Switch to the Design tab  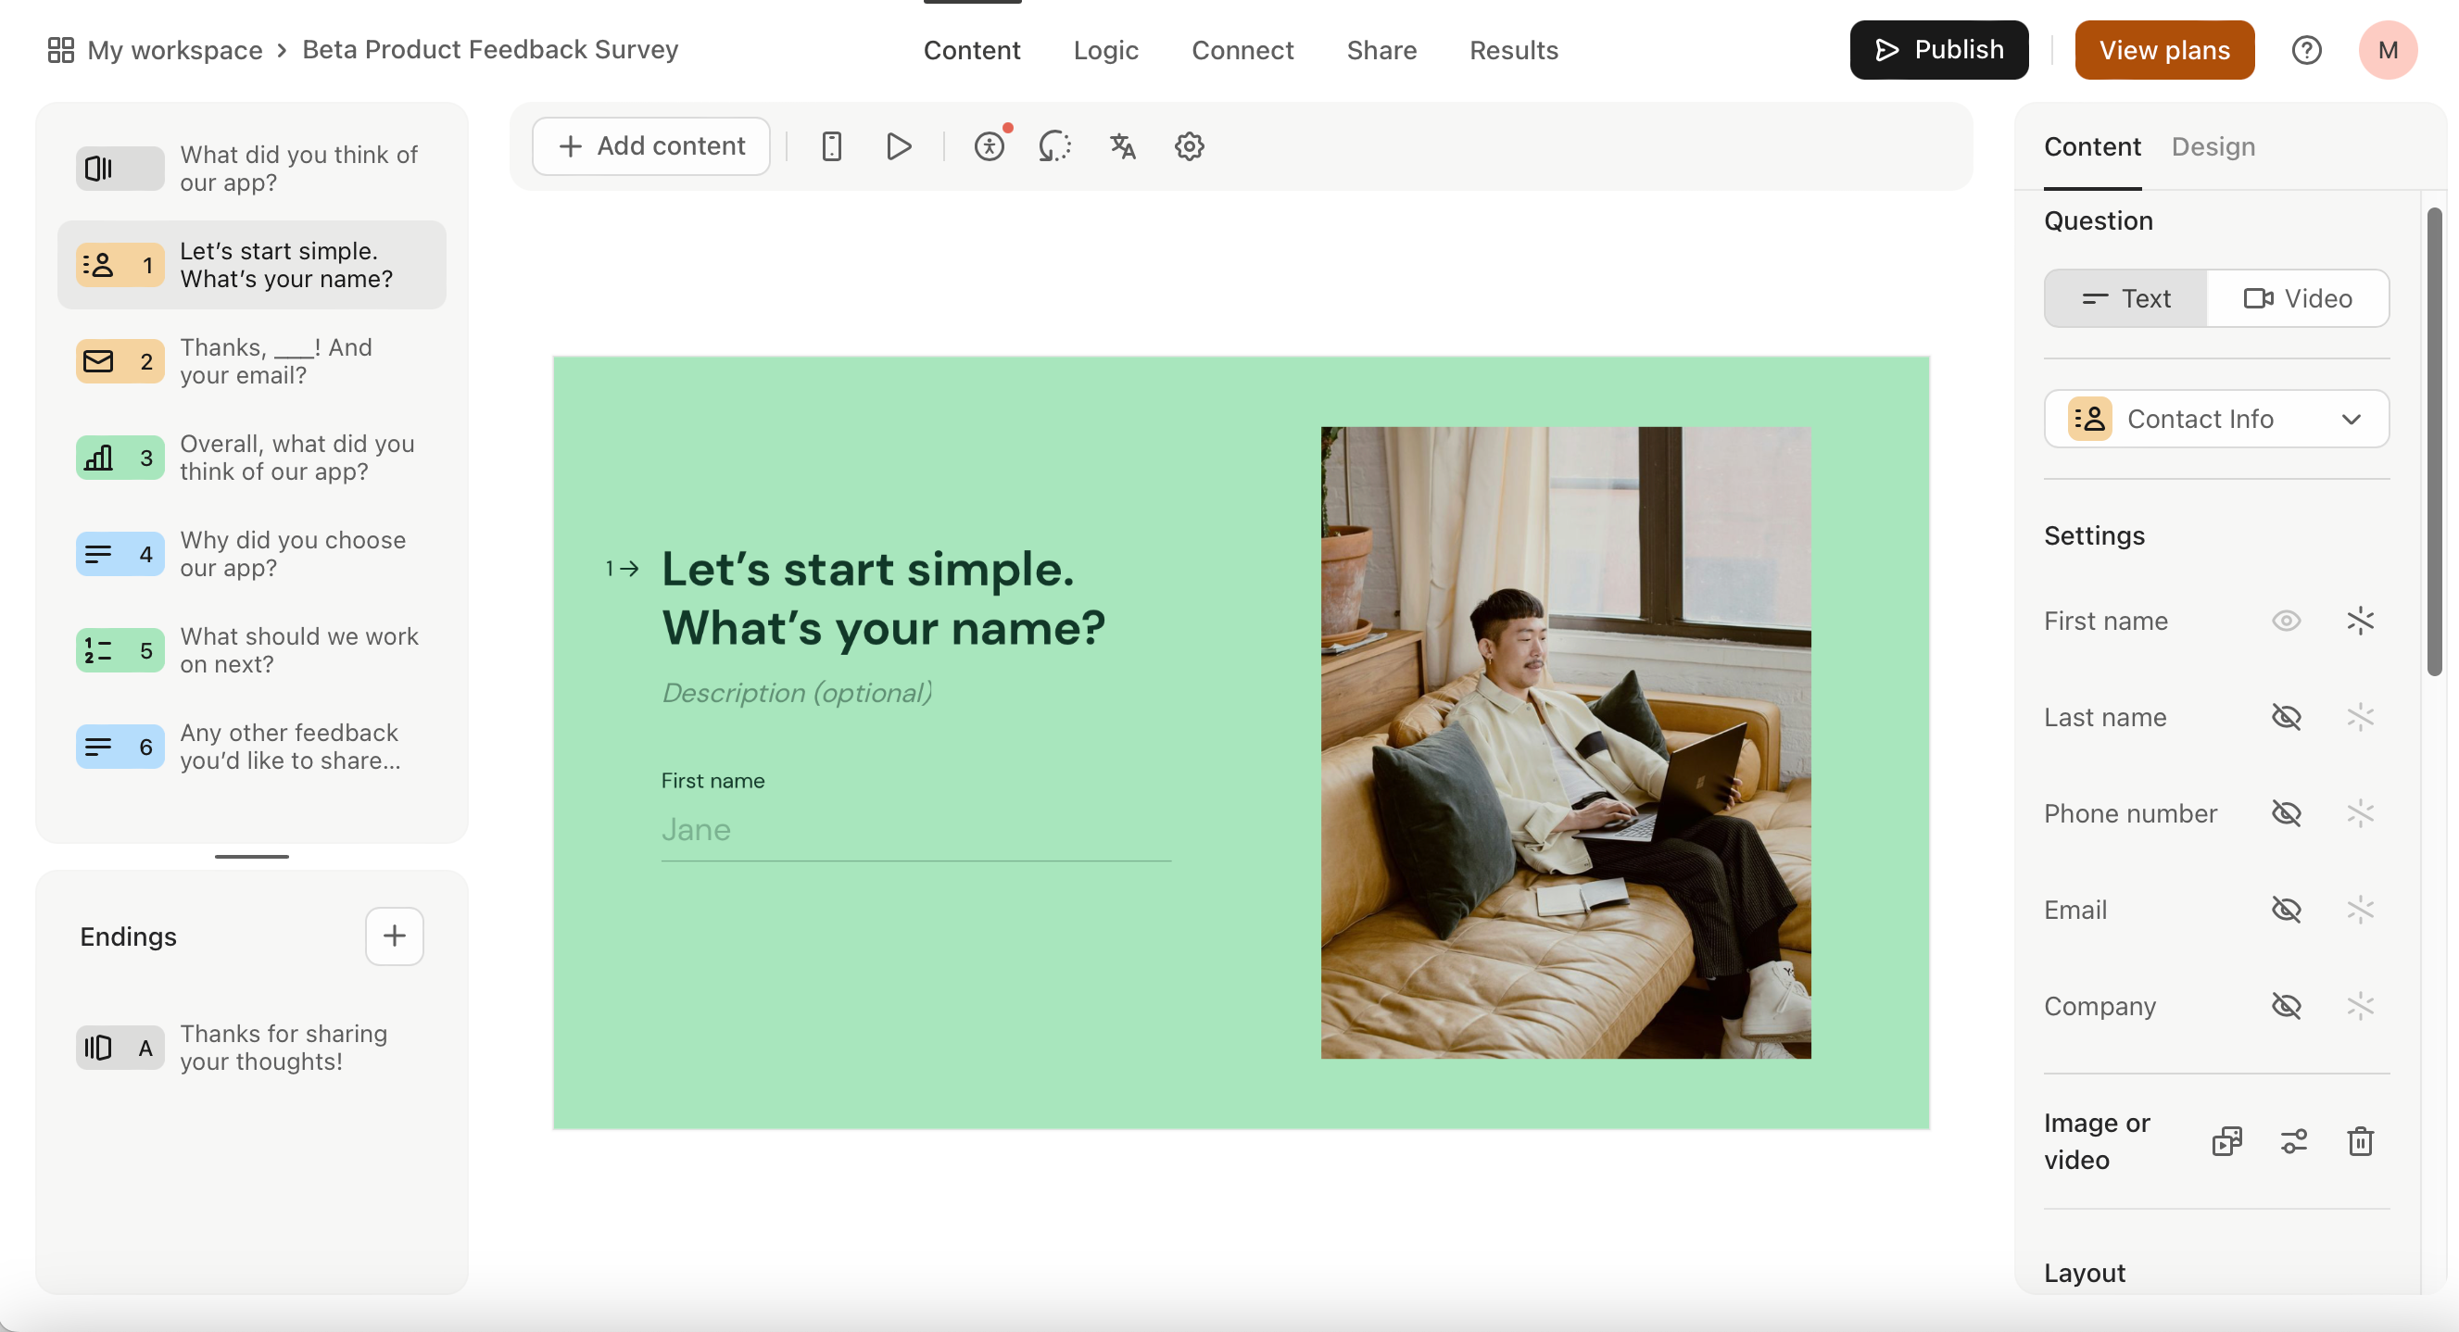tap(2213, 146)
